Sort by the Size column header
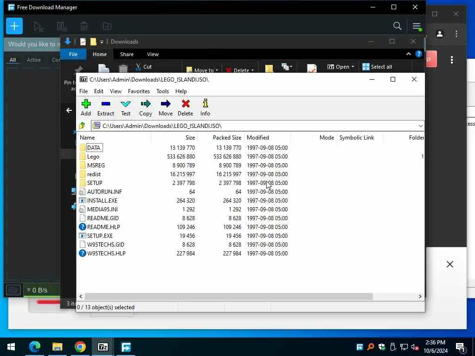475x356 pixels. coord(174,137)
